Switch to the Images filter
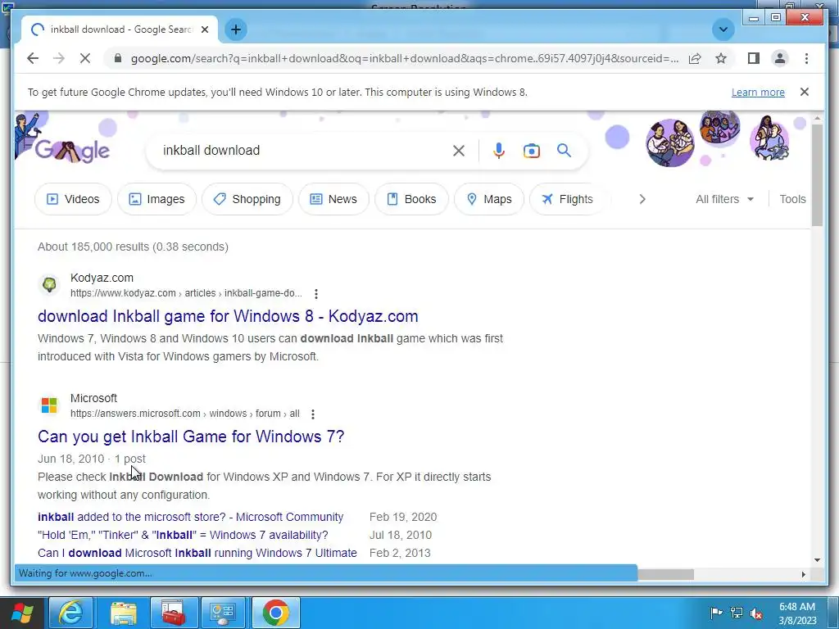The height and width of the screenshot is (629, 839). (x=156, y=199)
